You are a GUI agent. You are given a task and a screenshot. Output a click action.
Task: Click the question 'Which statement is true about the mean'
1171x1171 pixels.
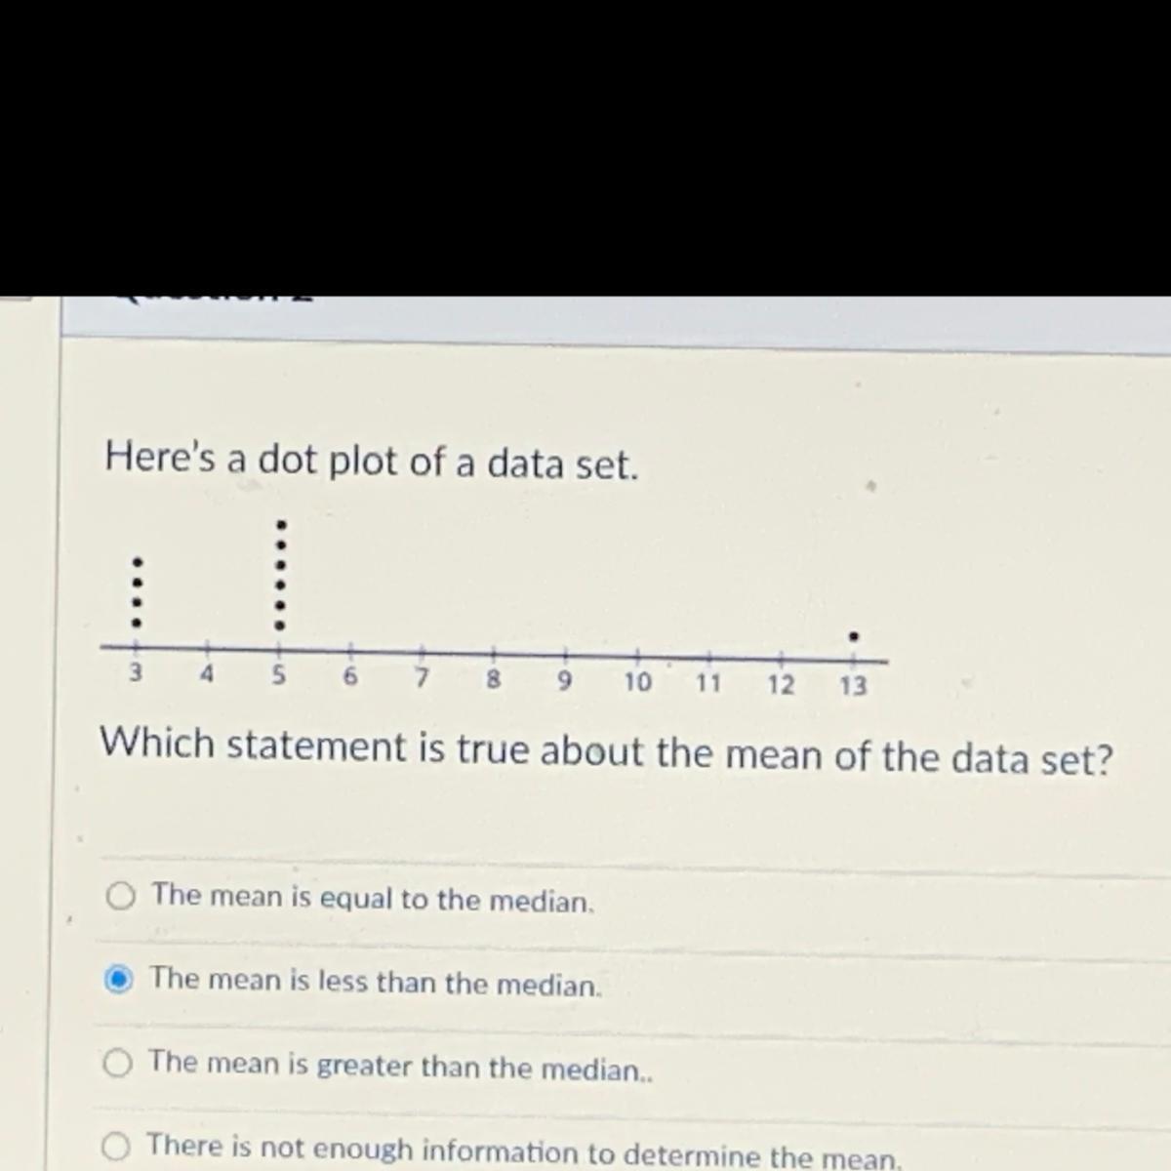click(x=605, y=750)
